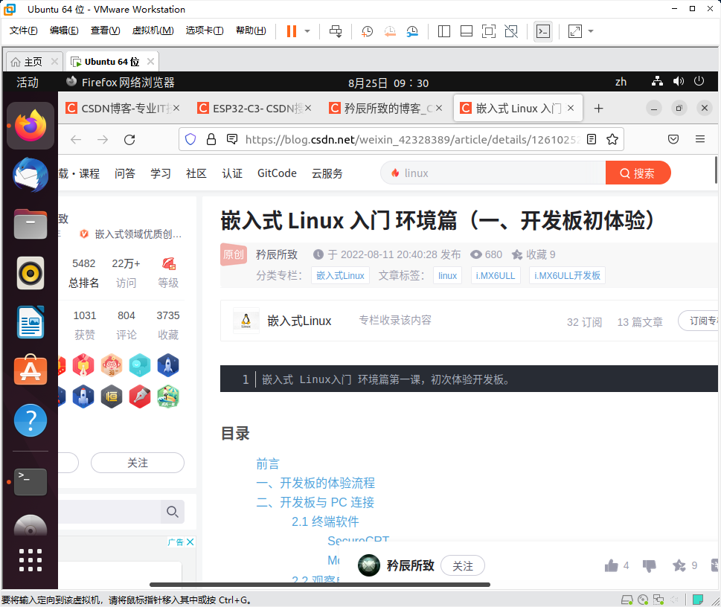Open 2.1 终端软件 contents link

coord(325,521)
